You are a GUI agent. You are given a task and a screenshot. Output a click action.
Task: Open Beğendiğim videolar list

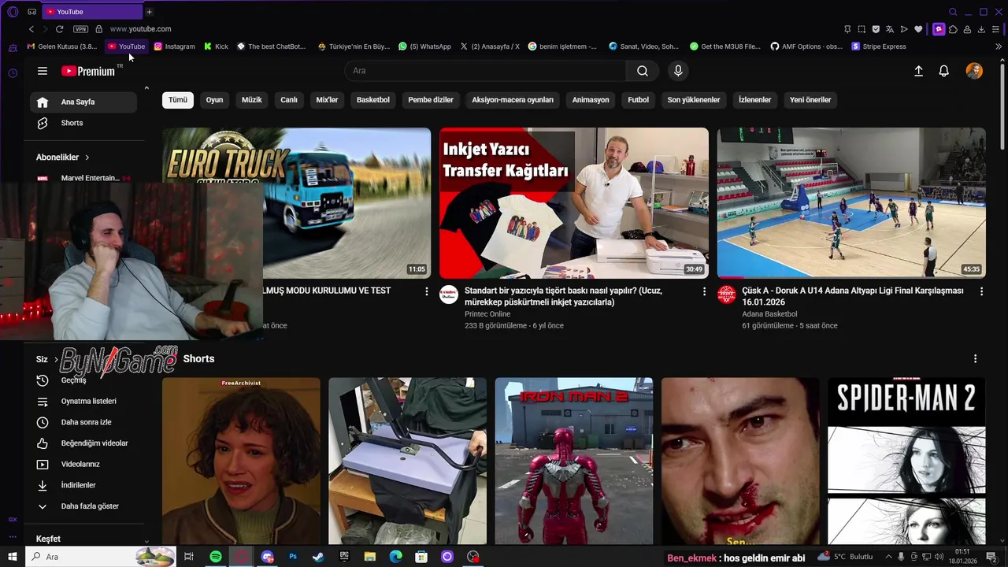[x=83, y=443]
